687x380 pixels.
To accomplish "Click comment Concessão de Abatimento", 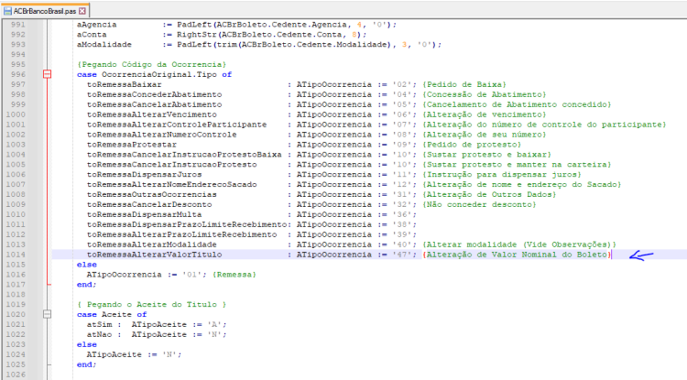I will (x=485, y=94).
